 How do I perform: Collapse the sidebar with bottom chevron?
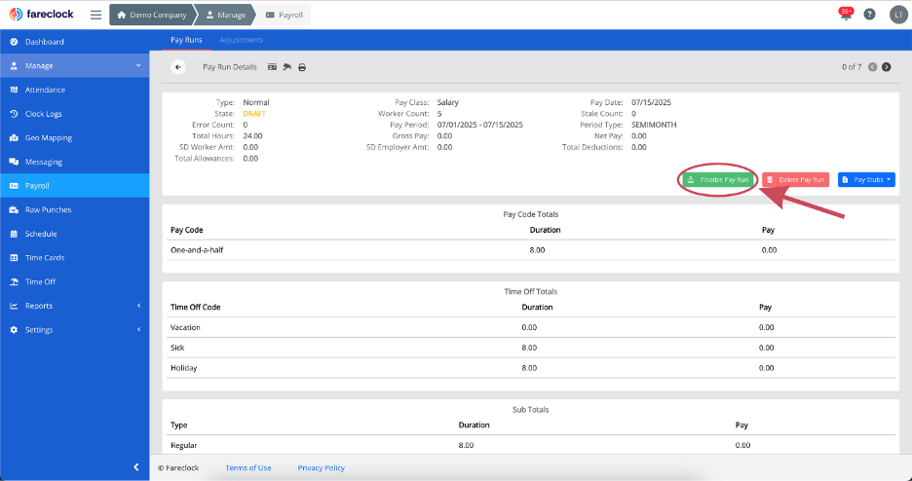136,467
